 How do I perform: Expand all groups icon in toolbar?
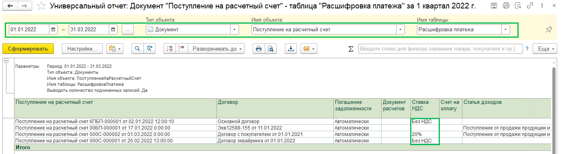181,49
